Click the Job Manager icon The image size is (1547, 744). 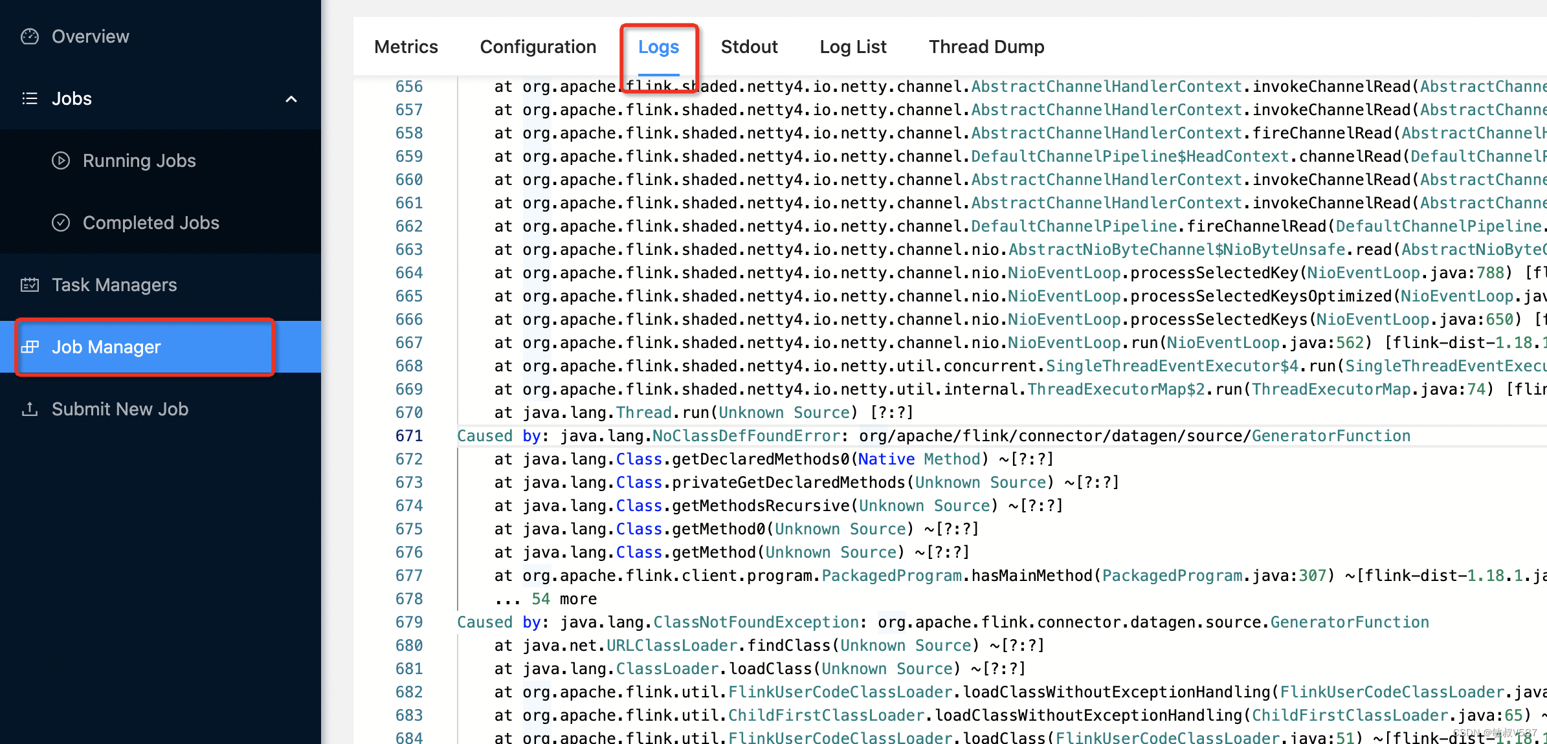click(30, 347)
